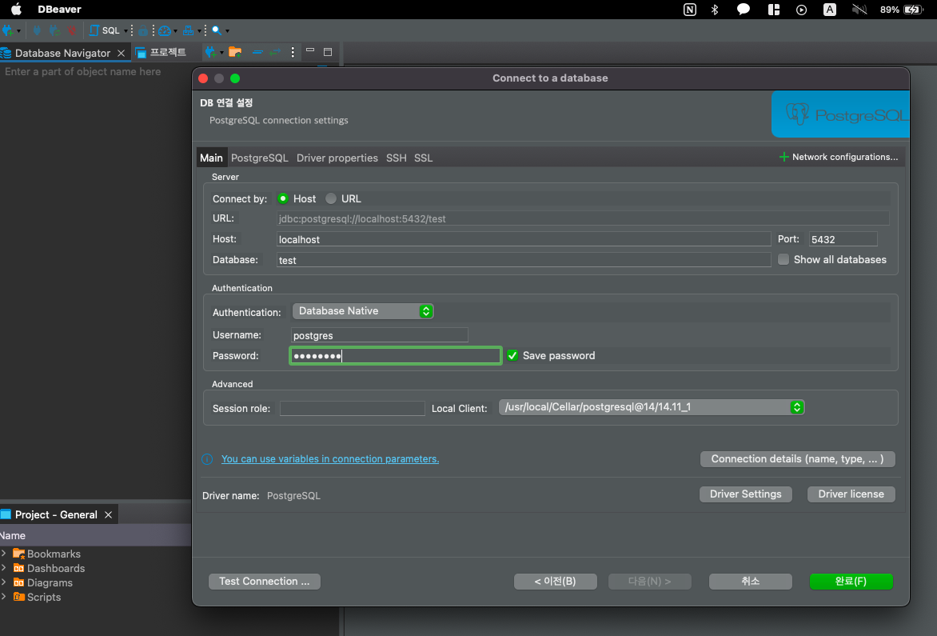Click the info icon beside variables link

pos(207,459)
